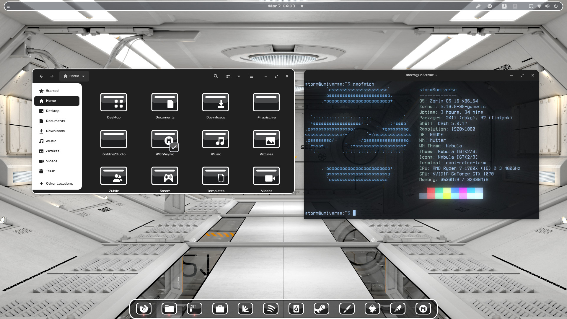This screenshot has height=319, width=567.
Task: Click the MEGA tray icon in top bar
Action: 490,6
